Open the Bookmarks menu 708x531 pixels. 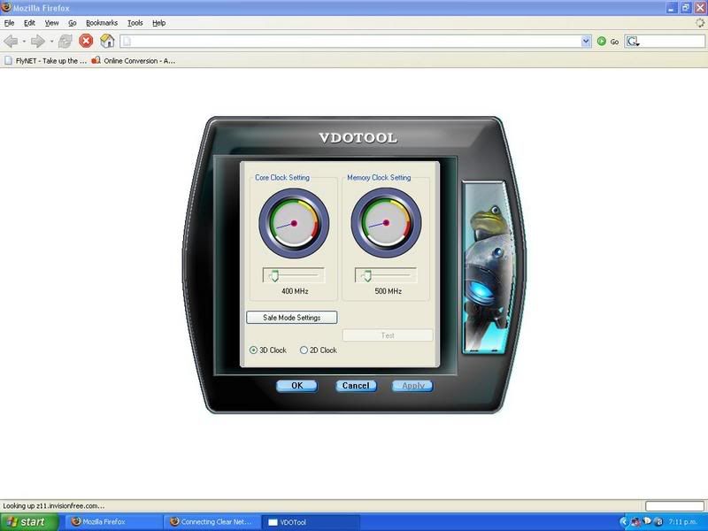point(101,22)
